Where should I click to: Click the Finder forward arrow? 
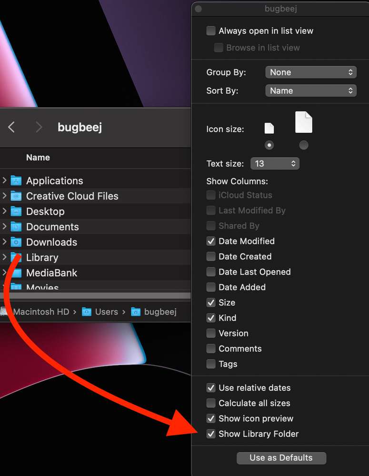tap(39, 127)
